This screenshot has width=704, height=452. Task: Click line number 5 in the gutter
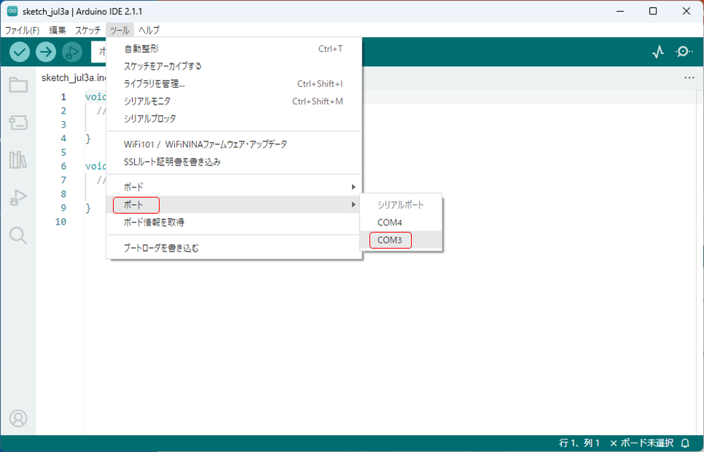(63, 152)
